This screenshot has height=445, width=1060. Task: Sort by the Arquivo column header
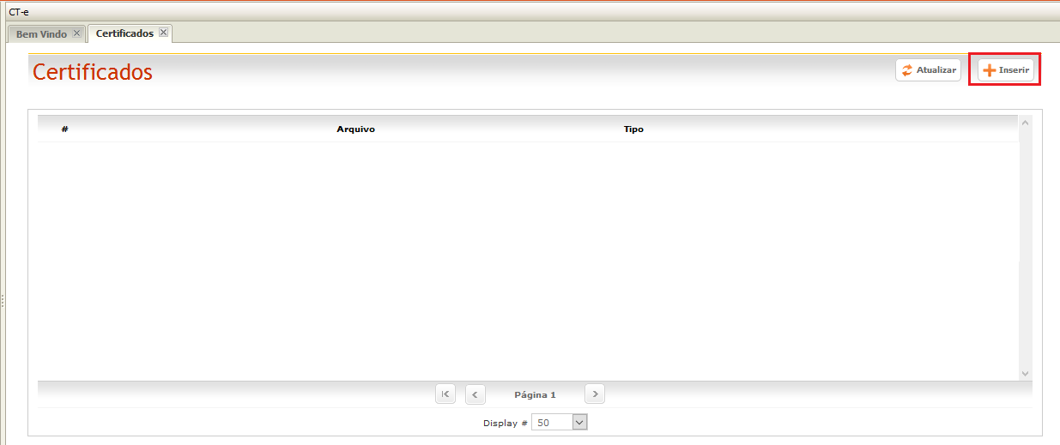355,129
